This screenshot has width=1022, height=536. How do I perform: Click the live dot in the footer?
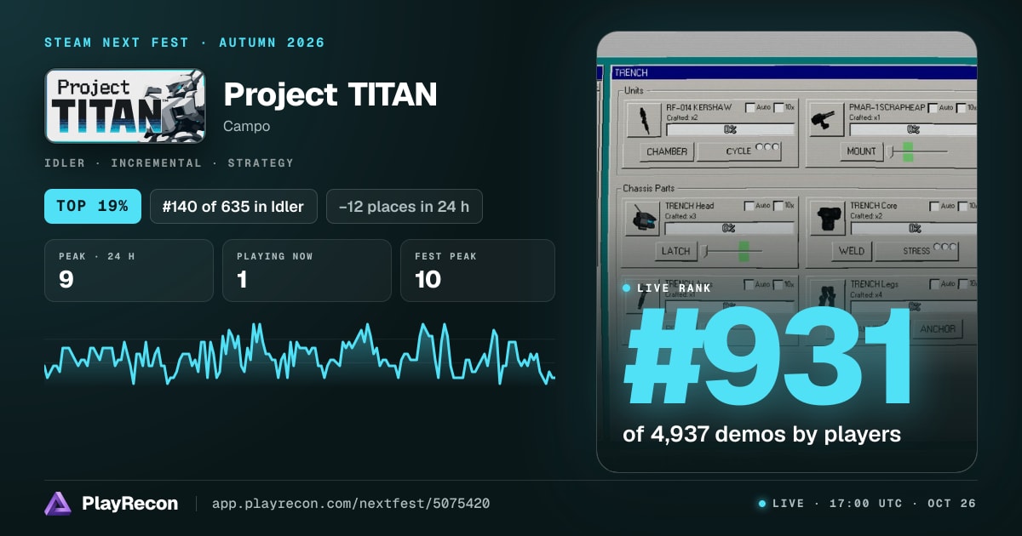tap(762, 504)
